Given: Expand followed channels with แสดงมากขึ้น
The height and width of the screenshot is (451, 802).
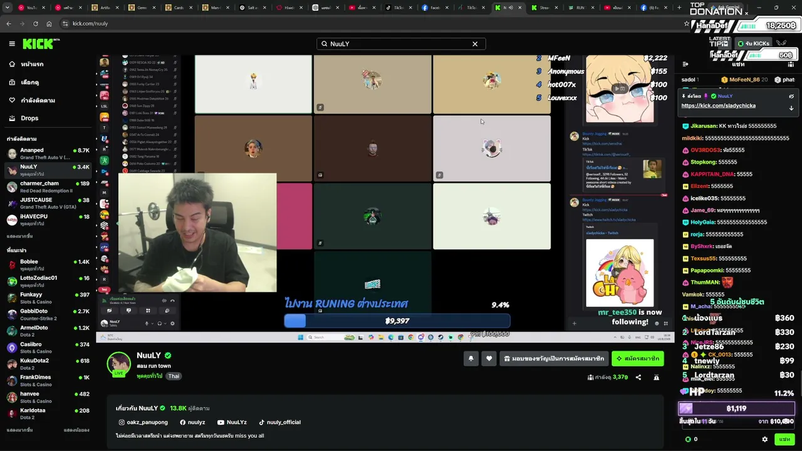Looking at the screenshot, I should point(19,236).
